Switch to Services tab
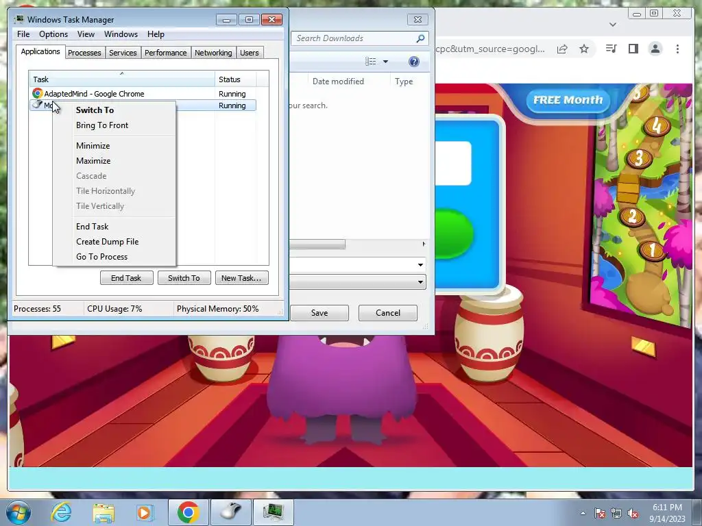This screenshot has width=702, height=526. 123,53
